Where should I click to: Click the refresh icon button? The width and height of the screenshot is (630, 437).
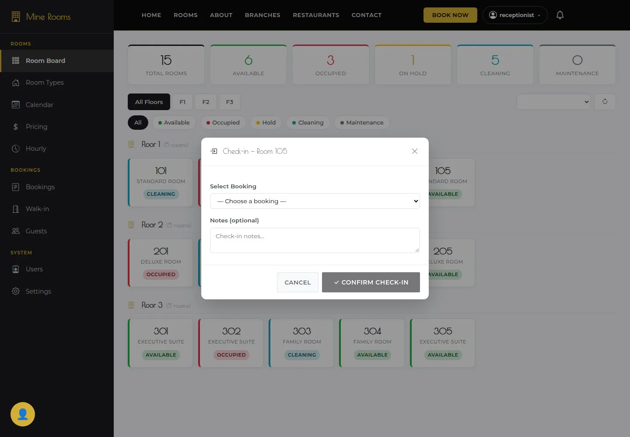pyautogui.click(x=605, y=102)
